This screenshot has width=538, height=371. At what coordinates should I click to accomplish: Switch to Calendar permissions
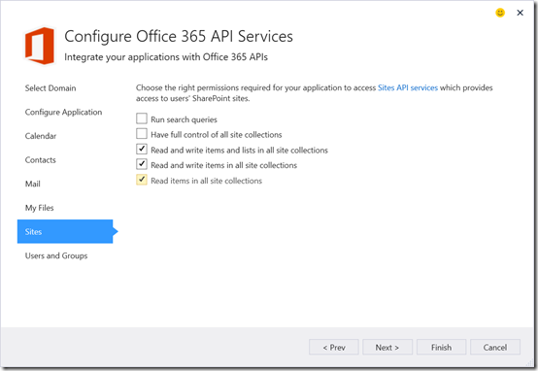click(x=41, y=136)
